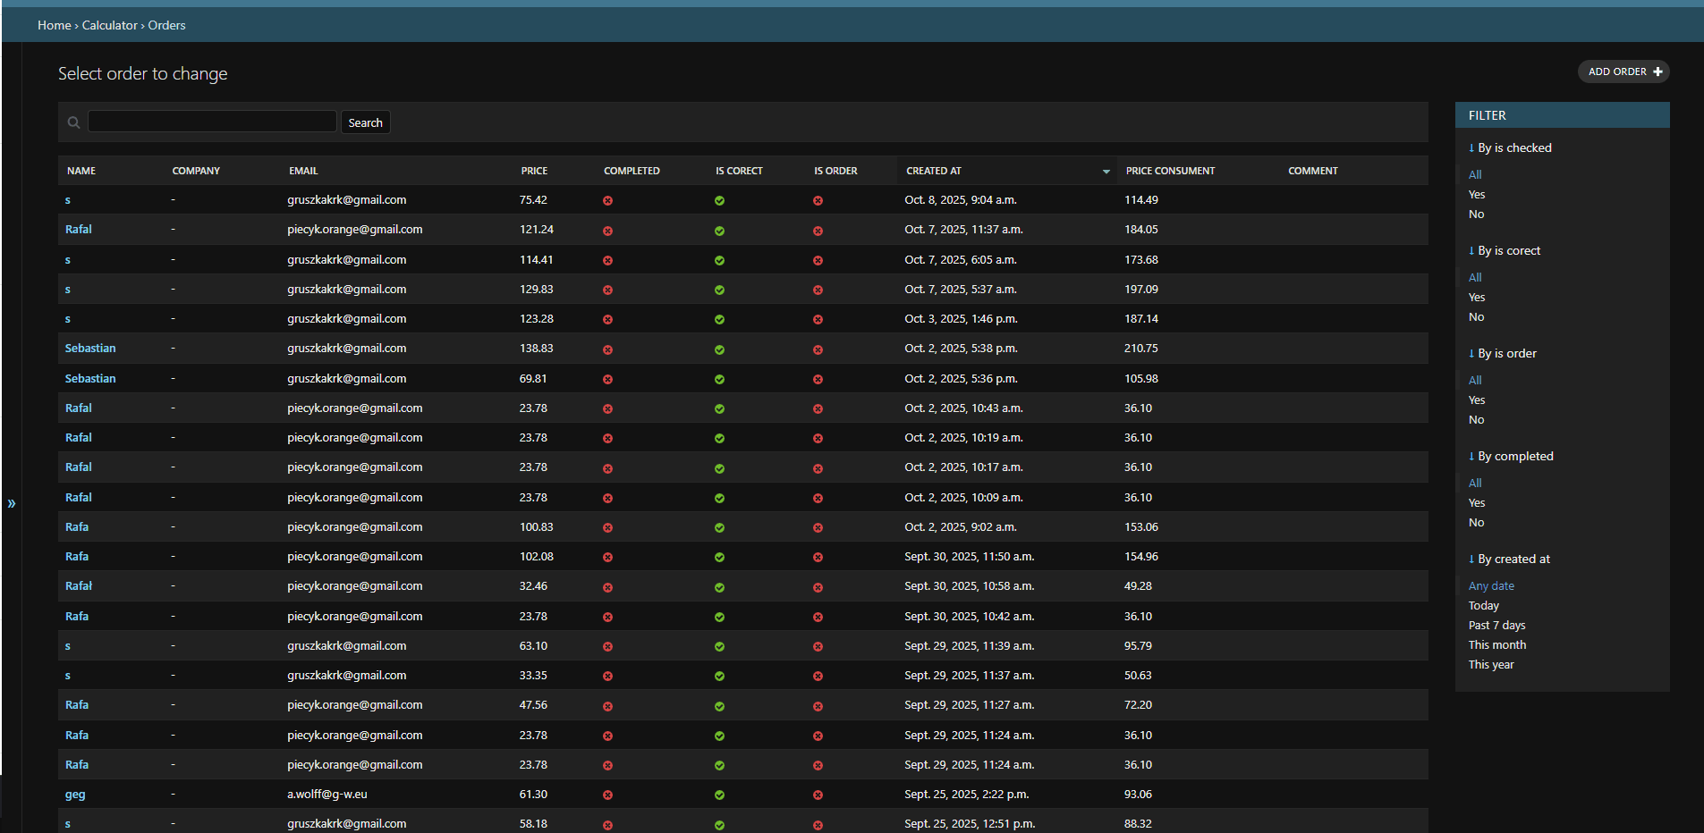
Task: Click the plus icon on Add Order
Action: tap(1657, 72)
